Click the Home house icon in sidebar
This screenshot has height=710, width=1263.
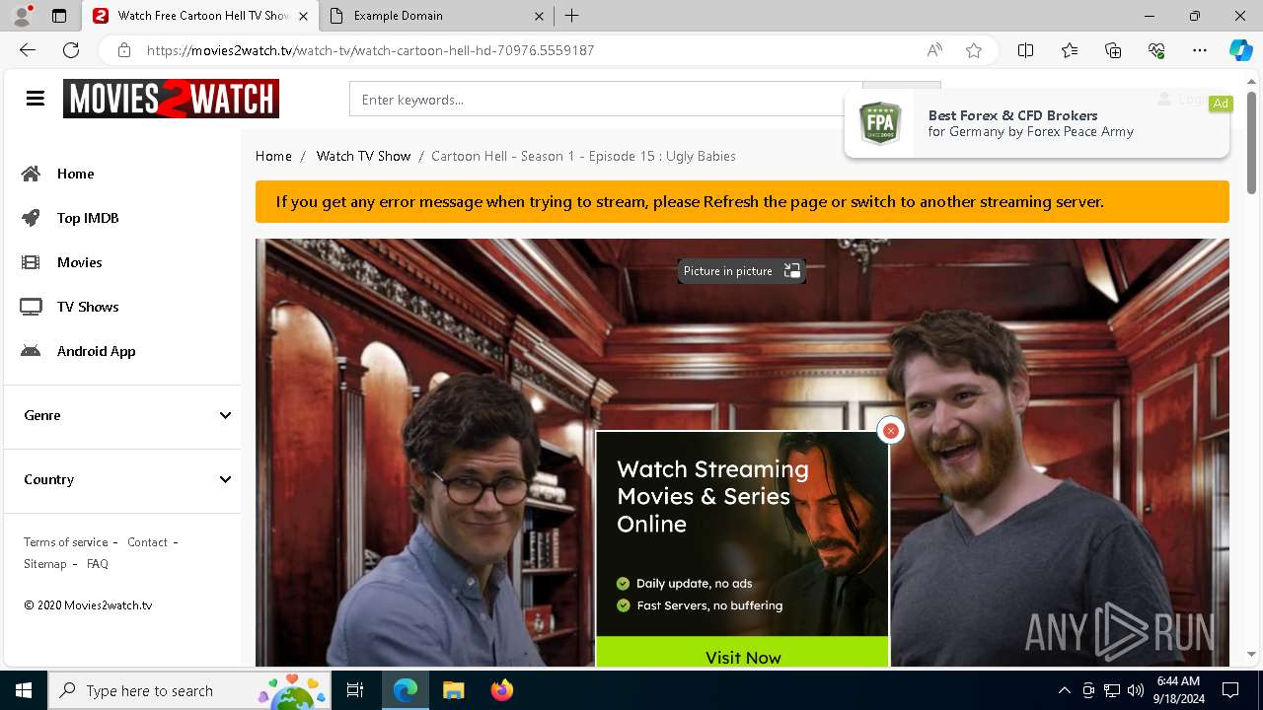point(32,174)
